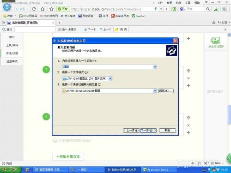Jump to 注意事项 section in sidebar
Image resolution: width=231 pixels, height=173 pixels.
[x=12, y=61]
